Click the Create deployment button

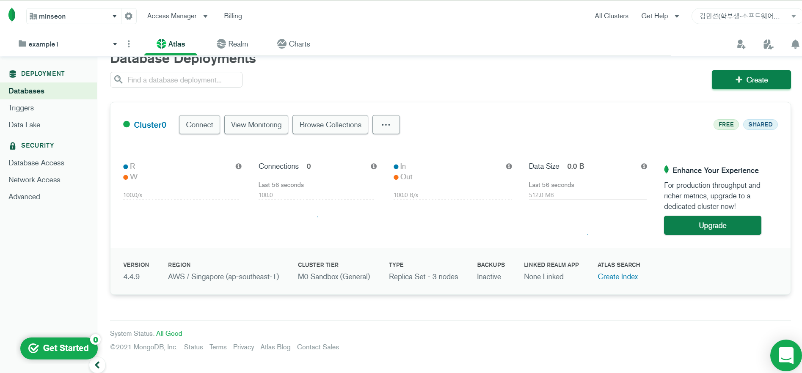click(x=751, y=80)
